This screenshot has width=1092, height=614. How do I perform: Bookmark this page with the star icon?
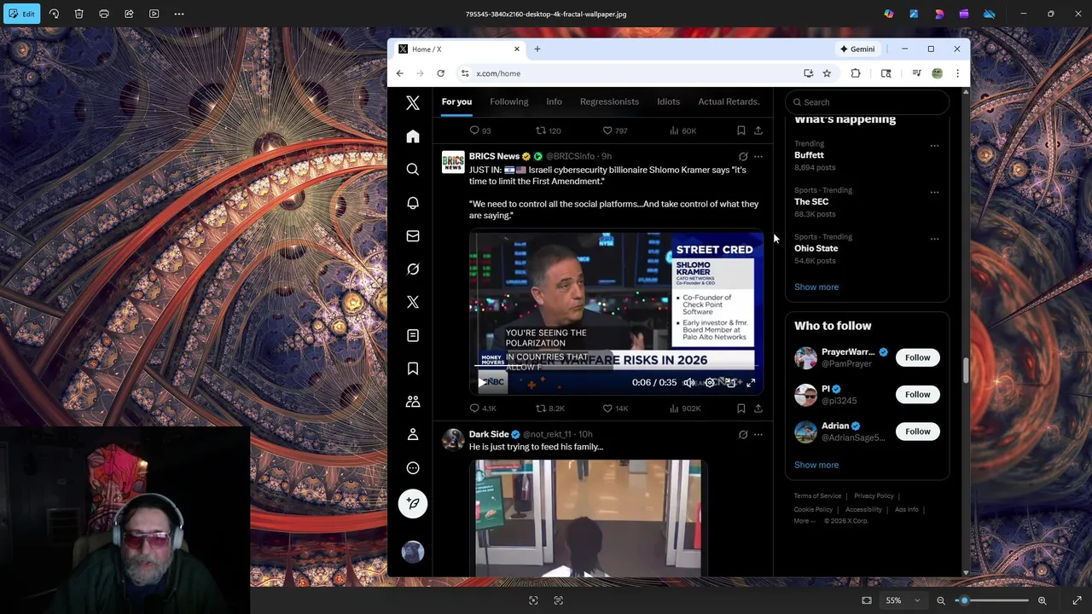click(x=827, y=73)
